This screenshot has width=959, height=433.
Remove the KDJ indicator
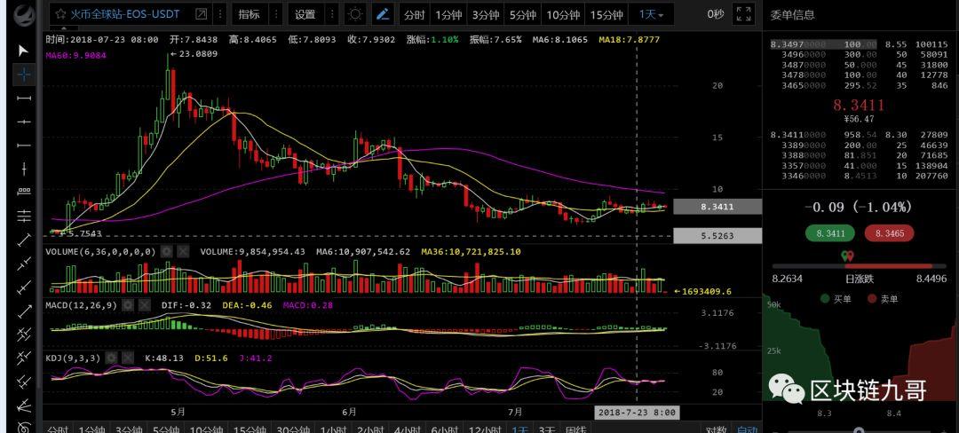click(x=129, y=358)
